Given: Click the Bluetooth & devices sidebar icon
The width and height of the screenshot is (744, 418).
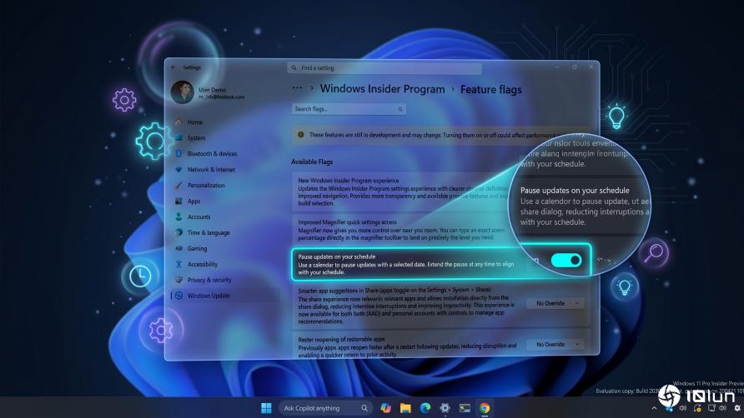Looking at the screenshot, I should coord(178,153).
